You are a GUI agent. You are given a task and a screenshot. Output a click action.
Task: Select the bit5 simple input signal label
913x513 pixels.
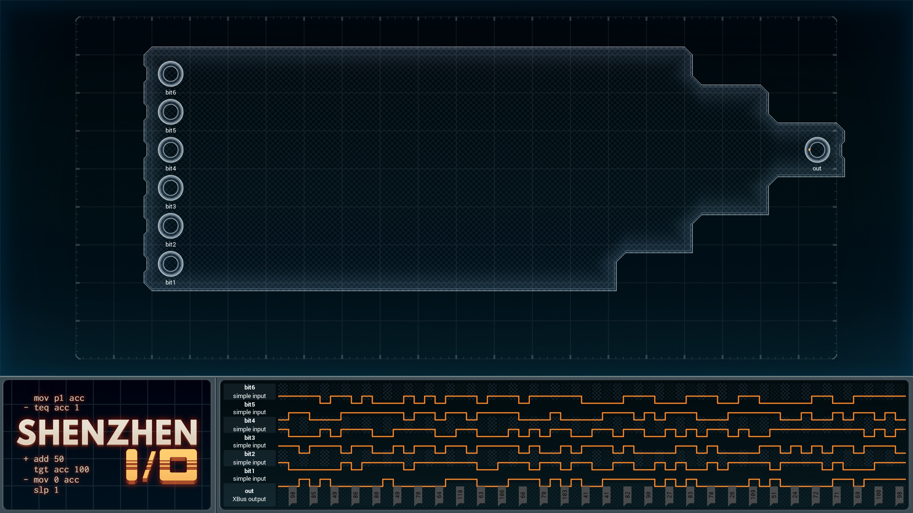(x=249, y=408)
